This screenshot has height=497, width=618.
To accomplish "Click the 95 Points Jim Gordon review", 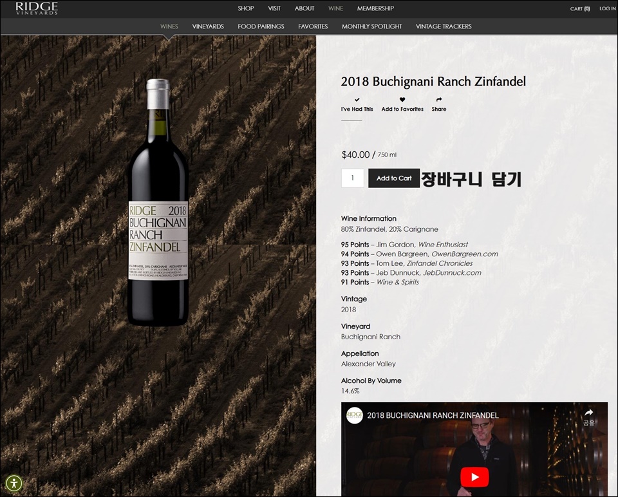I will click(x=404, y=245).
